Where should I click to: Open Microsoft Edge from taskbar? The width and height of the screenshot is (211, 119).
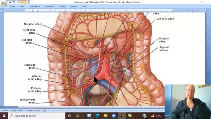[x=97, y=116]
